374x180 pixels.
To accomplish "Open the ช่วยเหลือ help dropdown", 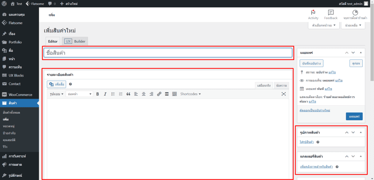I will pos(353,25).
